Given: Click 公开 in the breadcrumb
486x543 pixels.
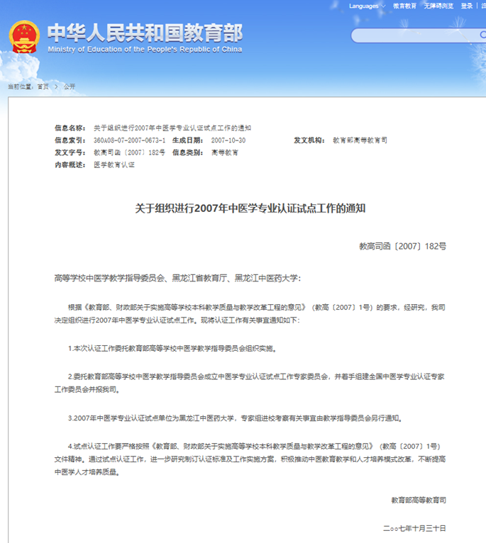Looking at the screenshot, I should tap(69, 86).
